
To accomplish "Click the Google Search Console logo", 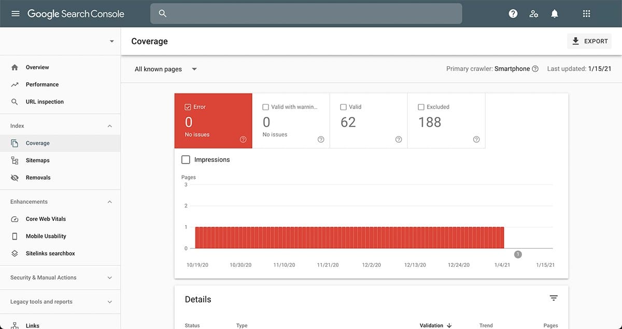I will tap(76, 14).
